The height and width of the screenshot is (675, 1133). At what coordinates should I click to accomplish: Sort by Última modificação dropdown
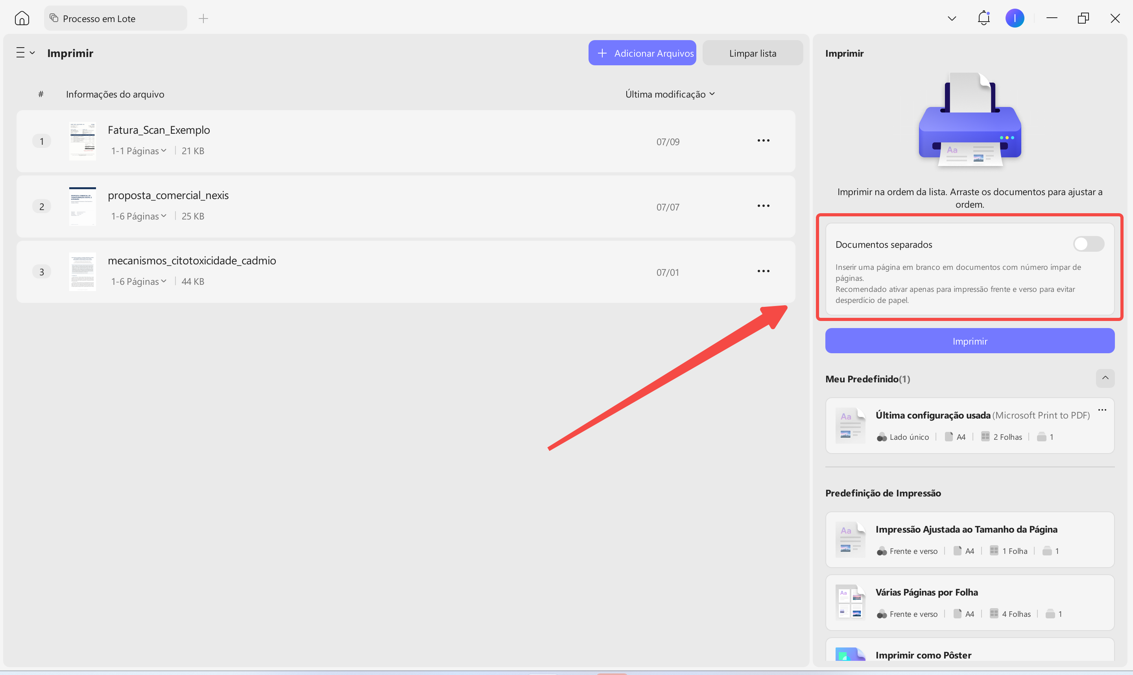[x=670, y=94]
